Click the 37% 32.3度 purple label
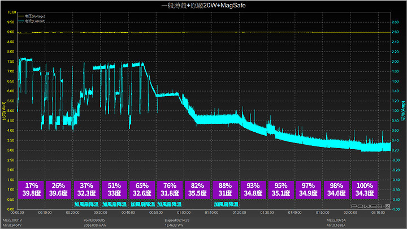The width and height of the screenshot is (407, 229). [x=86, y=189]
